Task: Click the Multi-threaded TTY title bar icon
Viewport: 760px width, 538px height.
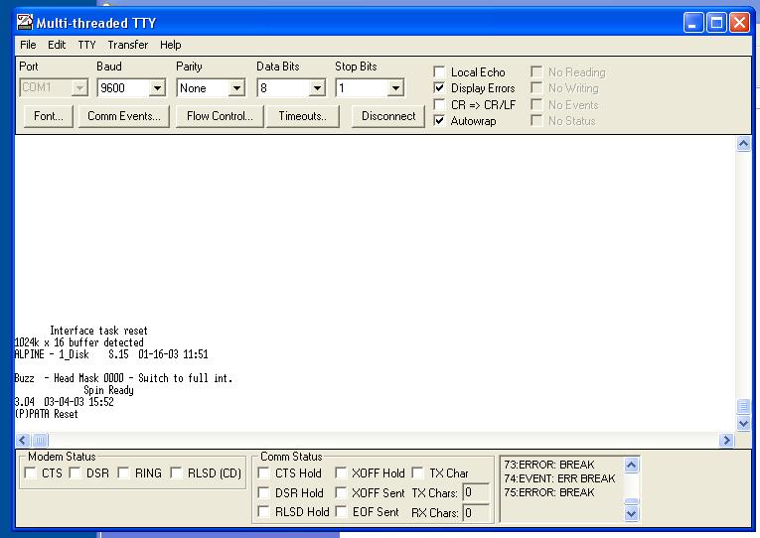Action: (25, 22)
